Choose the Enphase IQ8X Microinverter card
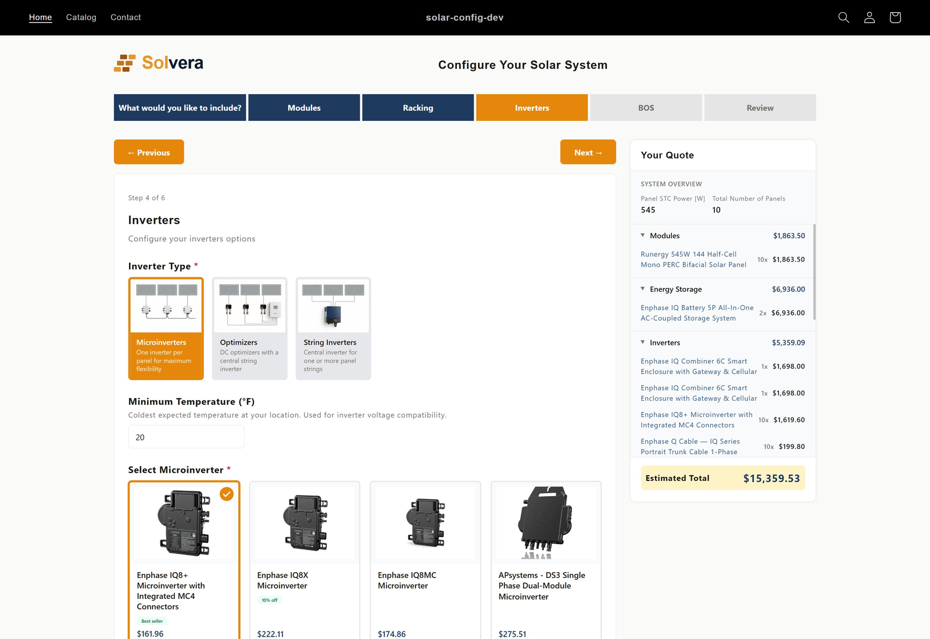Image resolution: width=930 pixels, height=639 pixels. (305, 561)
